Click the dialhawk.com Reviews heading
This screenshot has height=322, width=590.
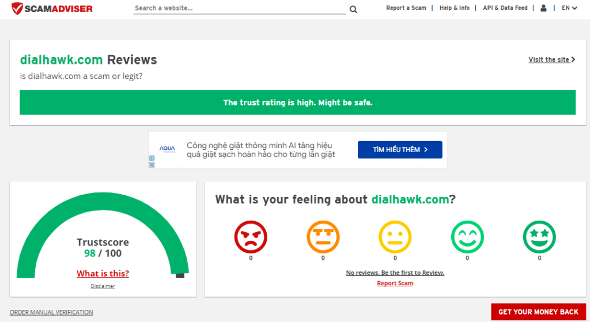(x=88, y=60)
